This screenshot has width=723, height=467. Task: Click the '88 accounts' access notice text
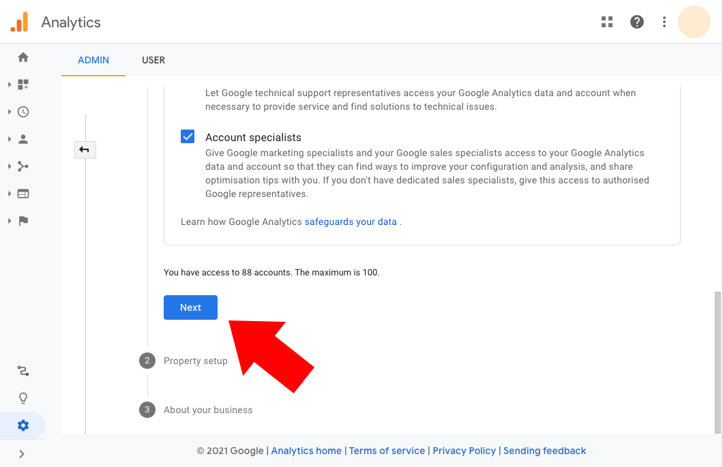pyautogui.click(x=271, y=273)
